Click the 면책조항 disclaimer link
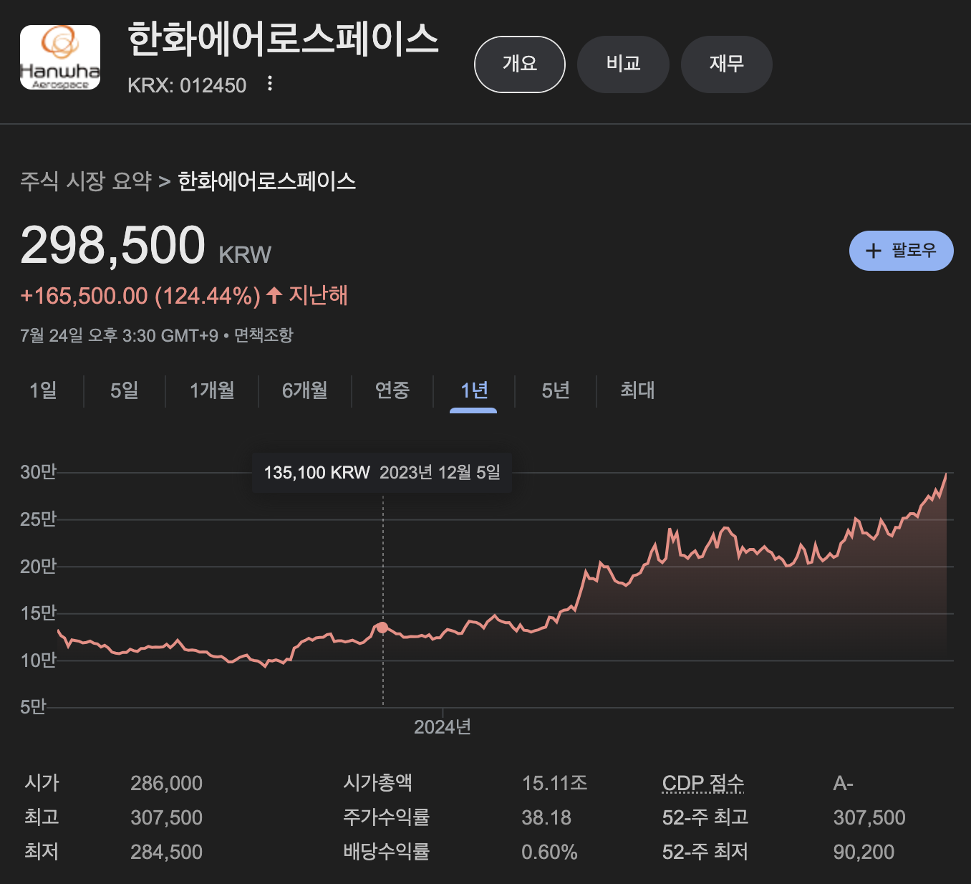This screenshot has height=884, width=971. (x=264, y=335)
